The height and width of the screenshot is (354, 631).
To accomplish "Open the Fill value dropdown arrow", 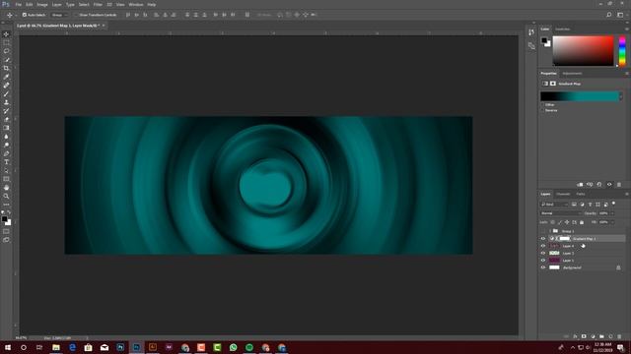I will (x=613, y=222).
